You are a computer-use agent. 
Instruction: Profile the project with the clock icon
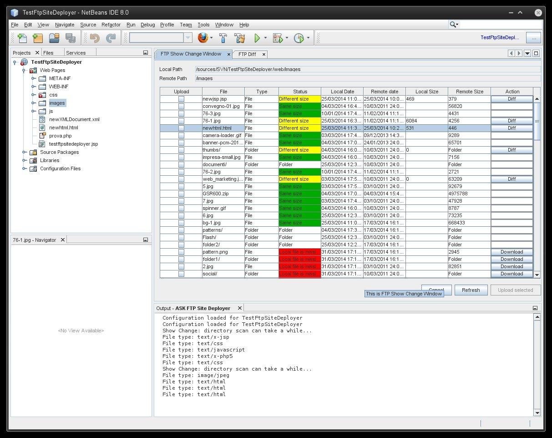[299, 38]
